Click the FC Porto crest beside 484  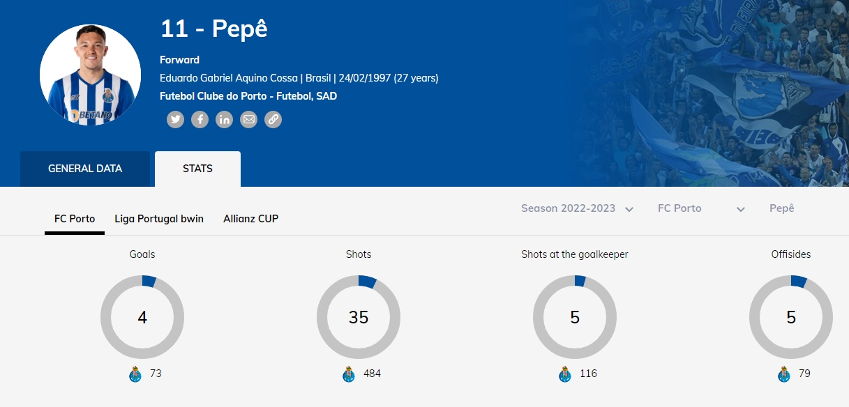pos(349,374)
